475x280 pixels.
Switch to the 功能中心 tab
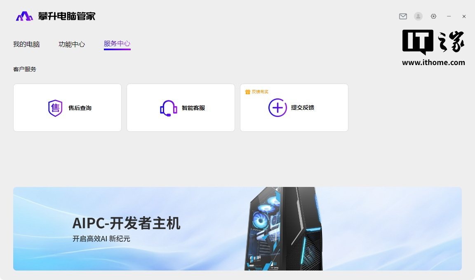72,44
